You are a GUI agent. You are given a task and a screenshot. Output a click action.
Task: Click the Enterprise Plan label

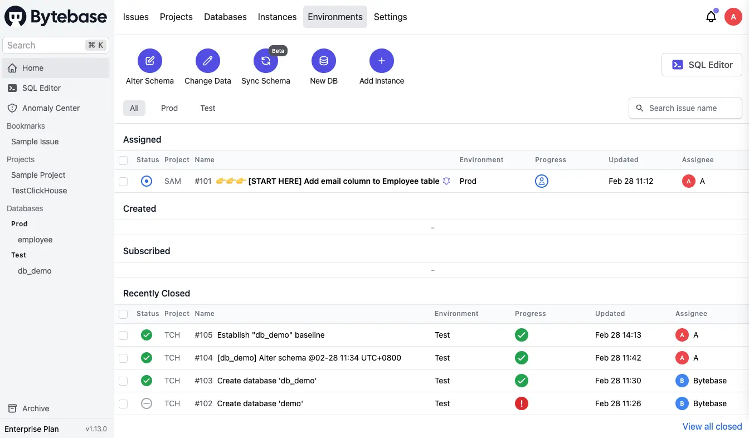(32, 429)
